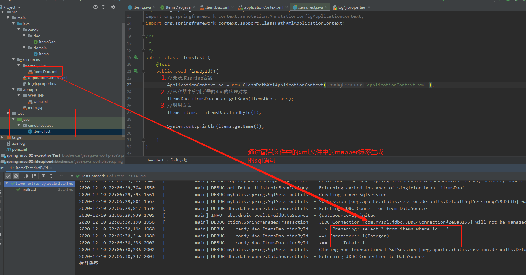The image size is (526, 275).
Task: Select the findById test result row
Action: (39, 190)
